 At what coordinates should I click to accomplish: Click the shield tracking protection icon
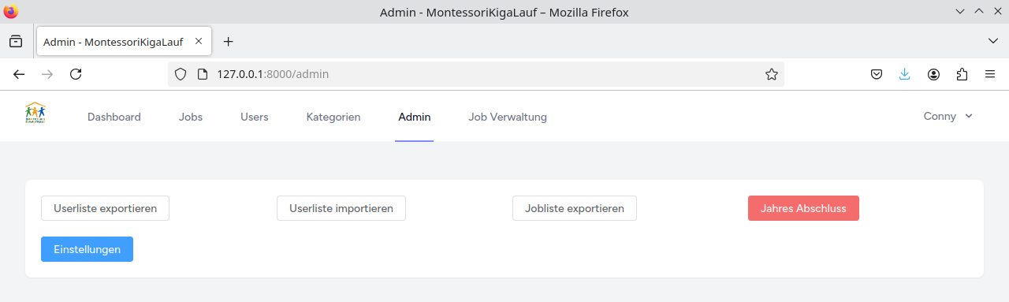click(x=181, y=74)
